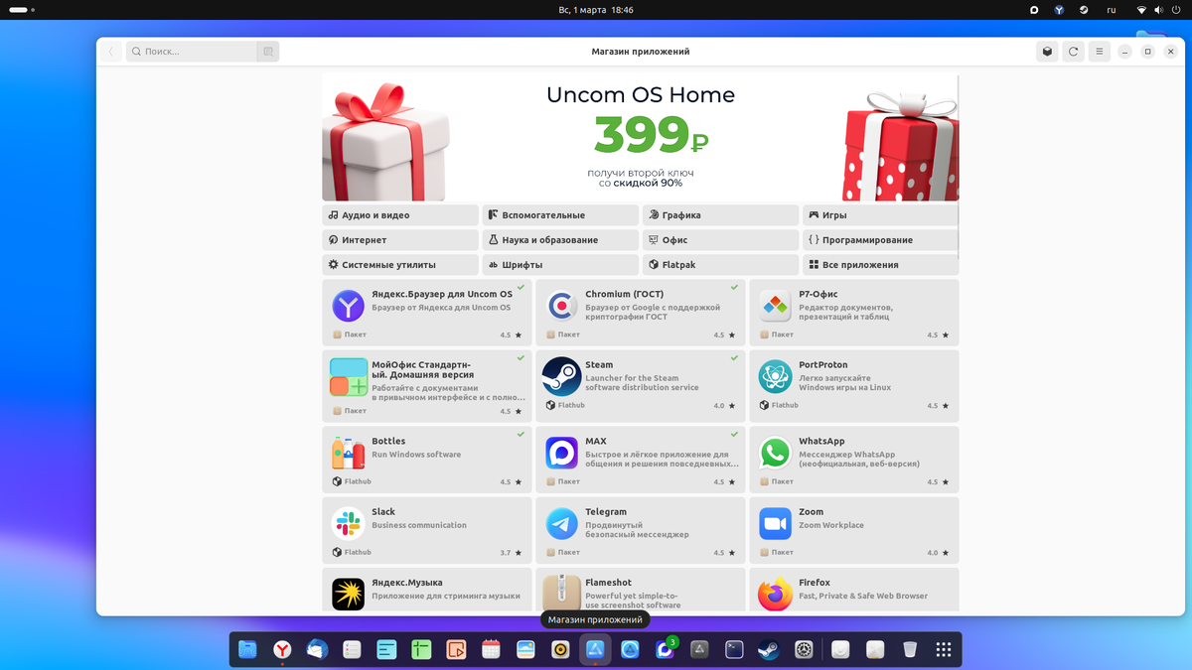
Task: Open the Яндекс.Браузер для Uncom OS app icon
Action: [349, 307]
